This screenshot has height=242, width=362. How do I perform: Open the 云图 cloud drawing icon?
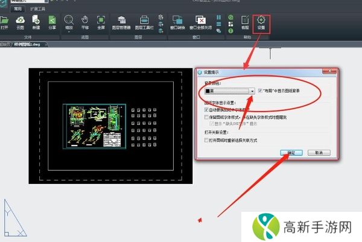(21, 22)
